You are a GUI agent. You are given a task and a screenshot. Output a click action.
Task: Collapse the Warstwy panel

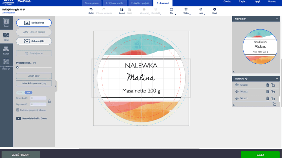[277, 79]
